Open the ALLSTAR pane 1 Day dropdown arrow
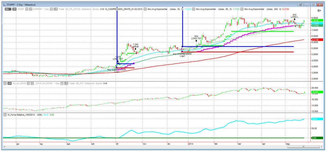326x151 pixels. click(x=61, y=83)
